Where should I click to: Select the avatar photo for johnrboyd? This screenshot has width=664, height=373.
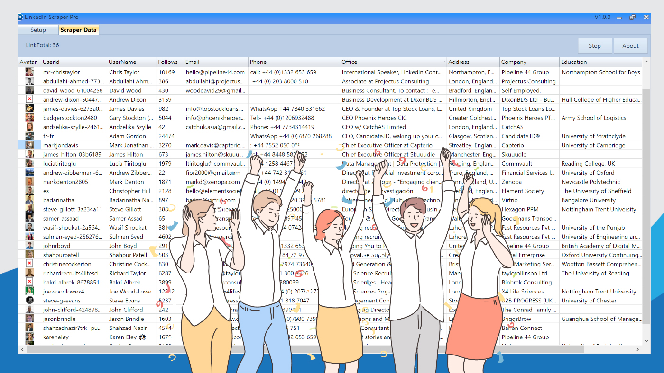(29, 246)
